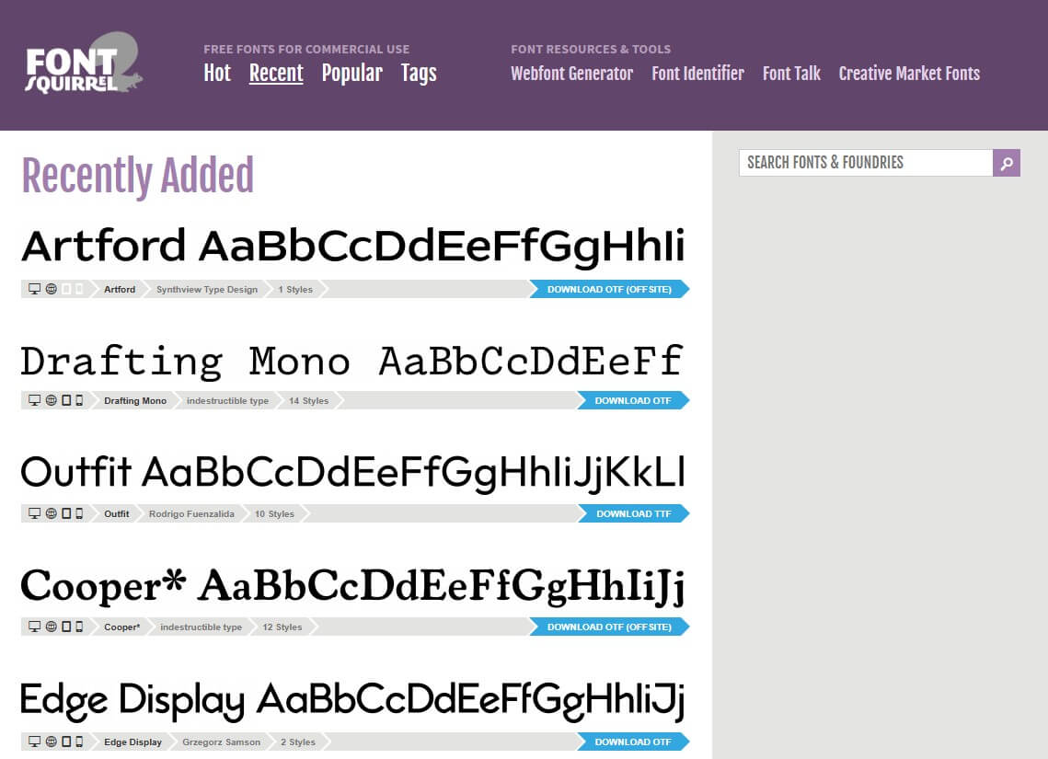Open the Font Identifier tool

[697, 73]
